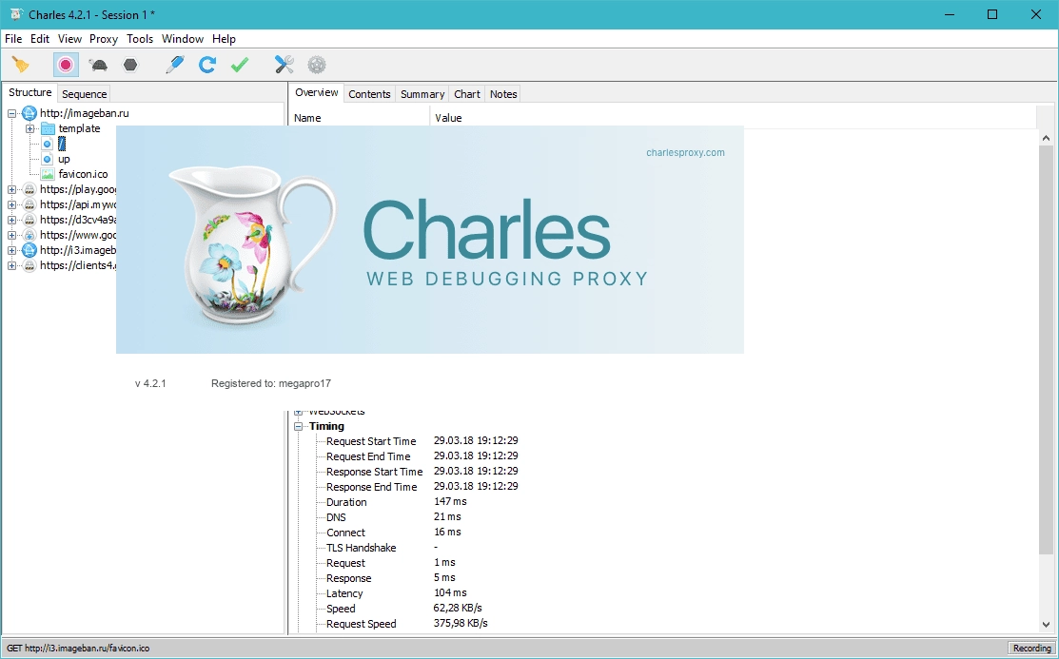Click the scrollbar down arrow in Overview
Screen dimensions: 1059x659
coord(1046,625)
